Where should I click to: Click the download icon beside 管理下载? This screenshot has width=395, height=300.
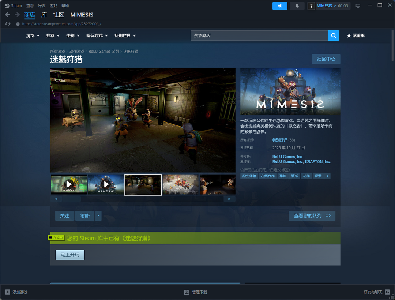(x=187, y=292)
